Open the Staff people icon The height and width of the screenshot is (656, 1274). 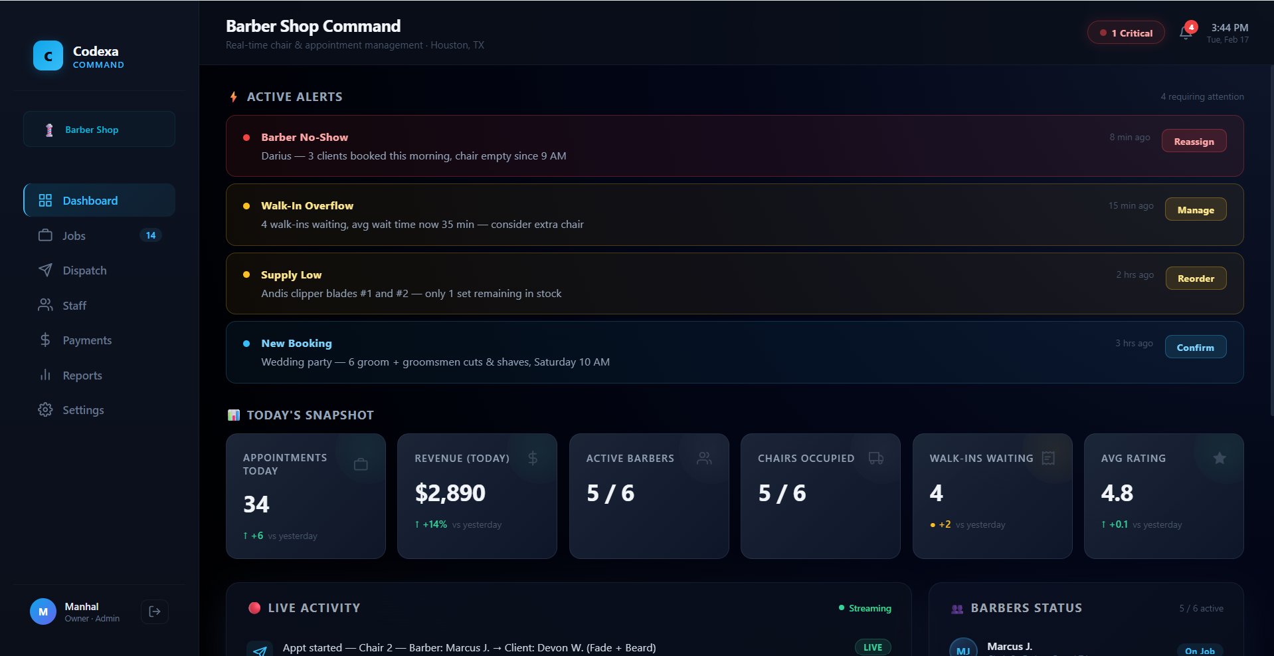[x=45, y=305]
